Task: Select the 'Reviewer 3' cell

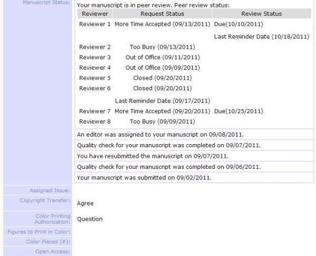Action: [x=95, y=57]
